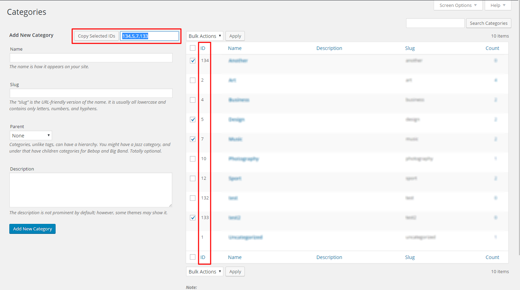Uncheck the checkbox for category ID 133
The width and height of the screenshot is (520, 290).
193,218
